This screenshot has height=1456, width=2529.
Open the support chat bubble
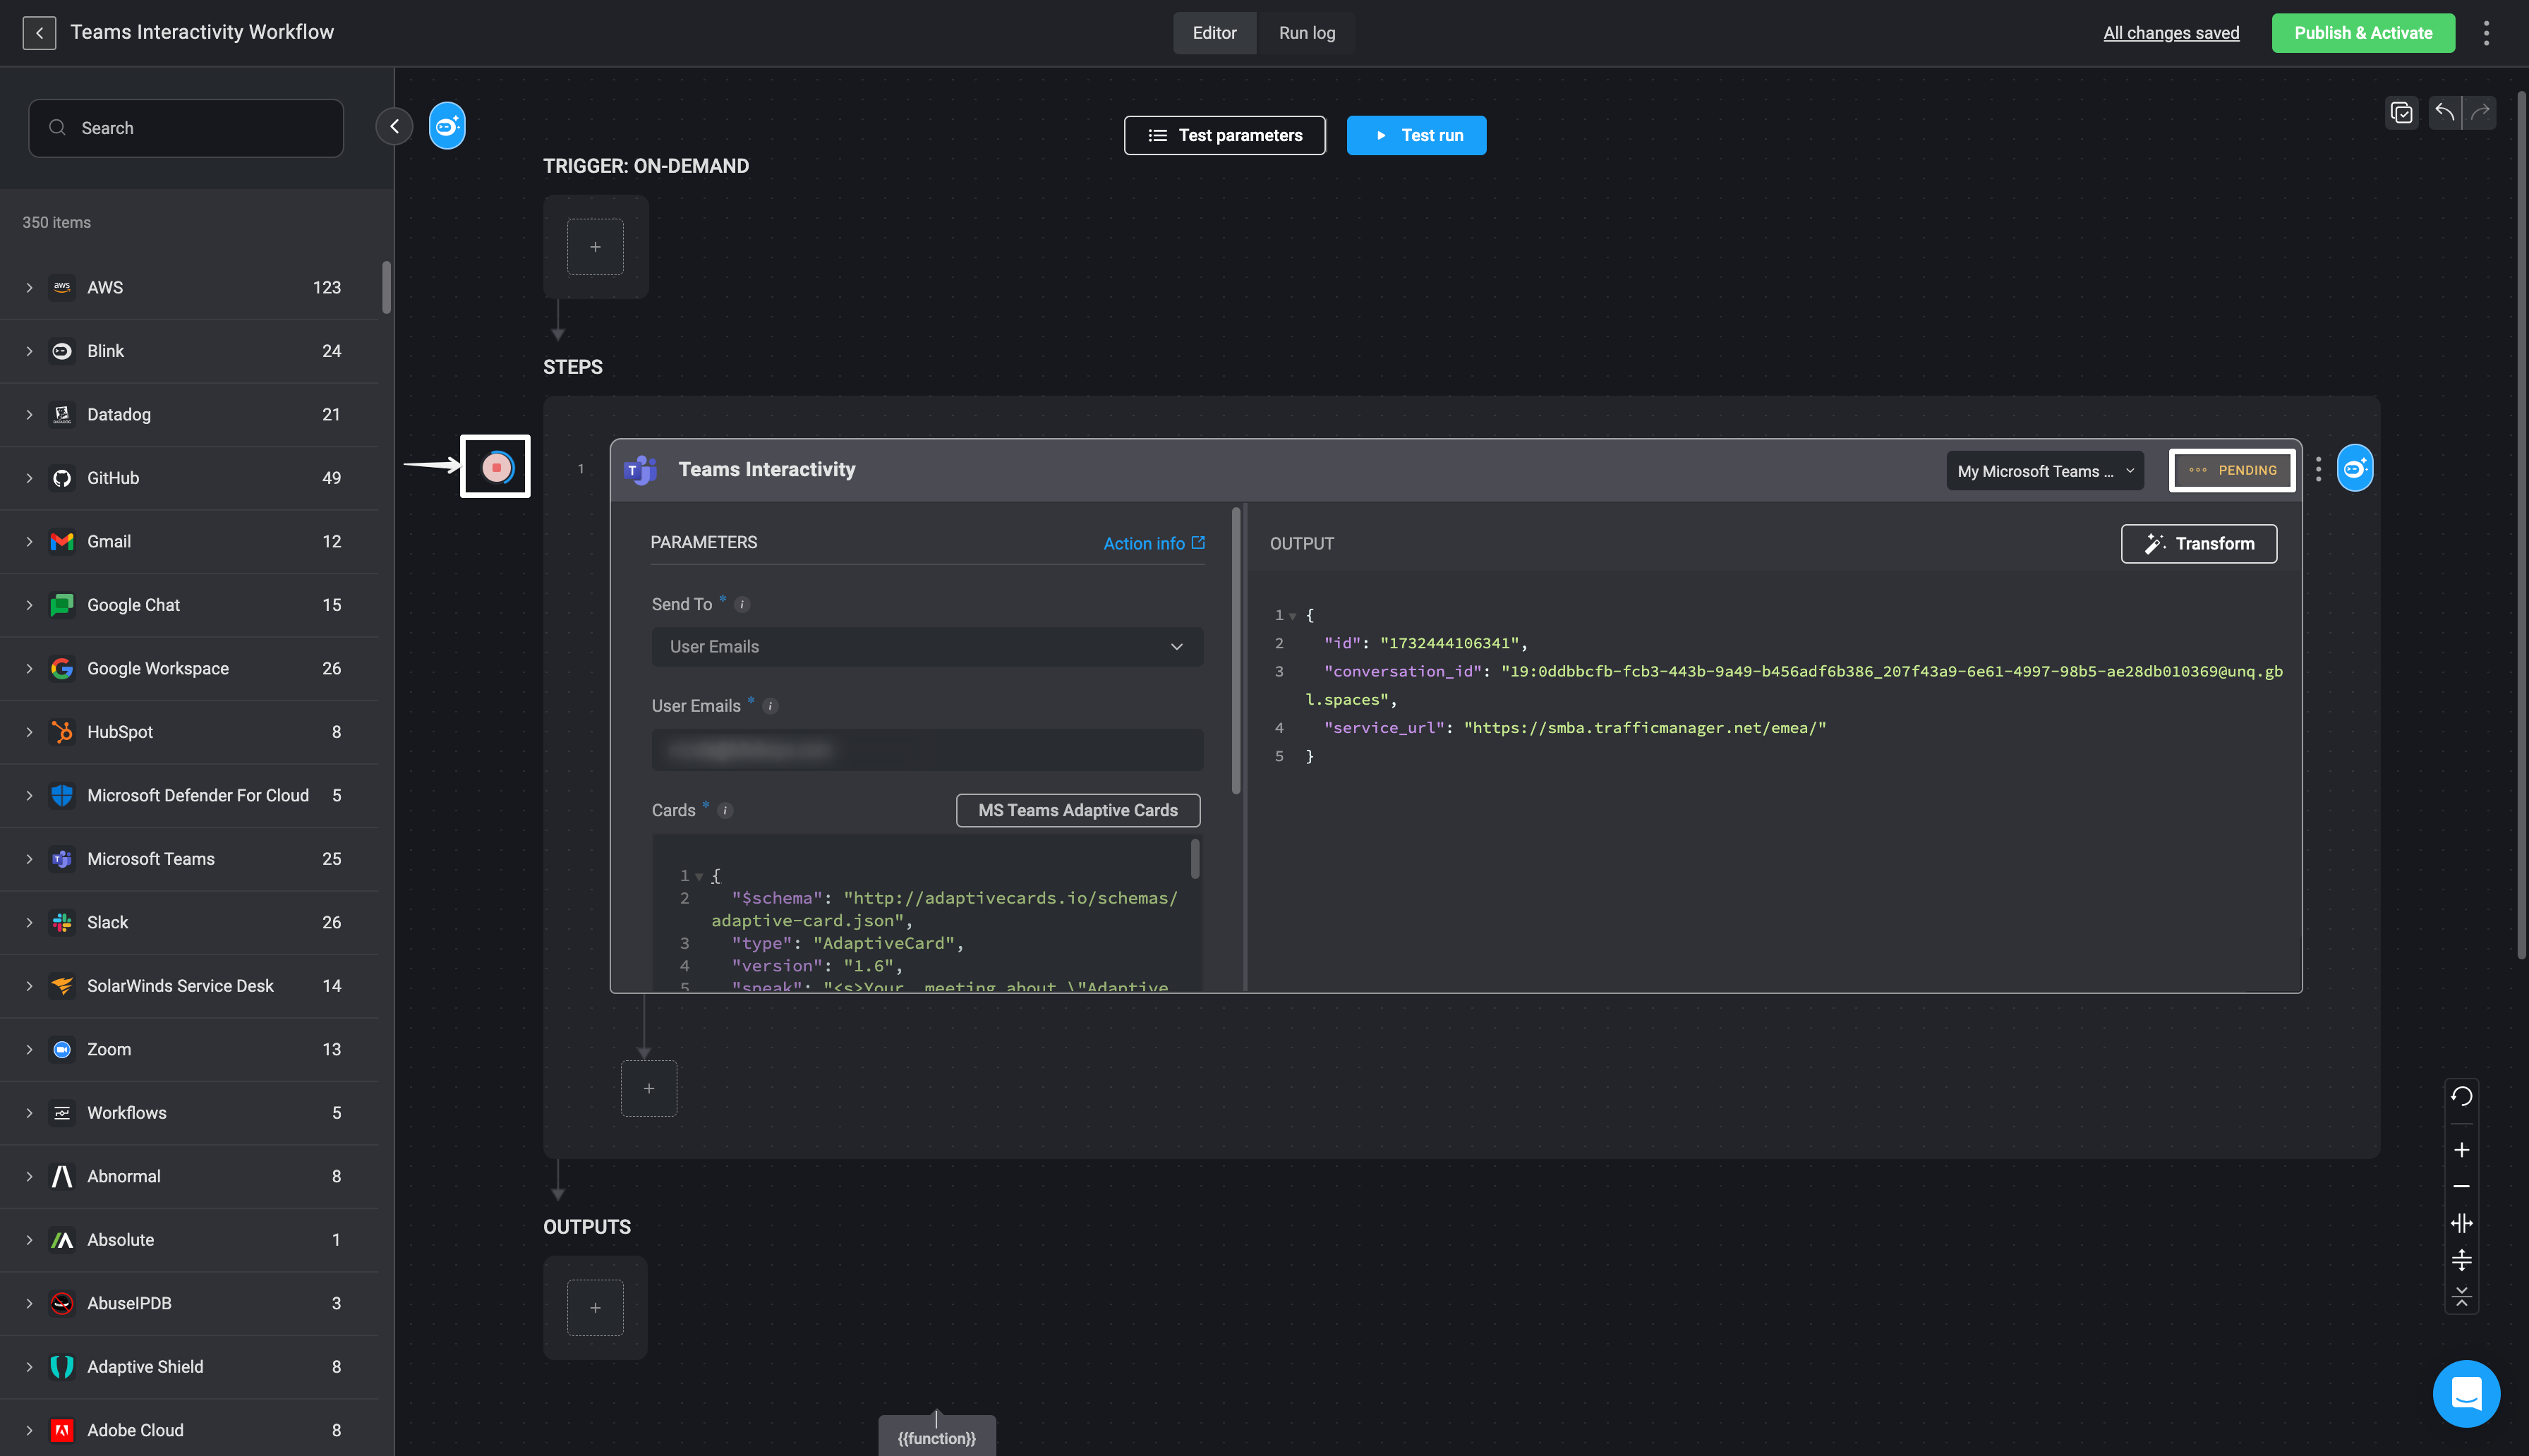click(x=2466, y=1393)
